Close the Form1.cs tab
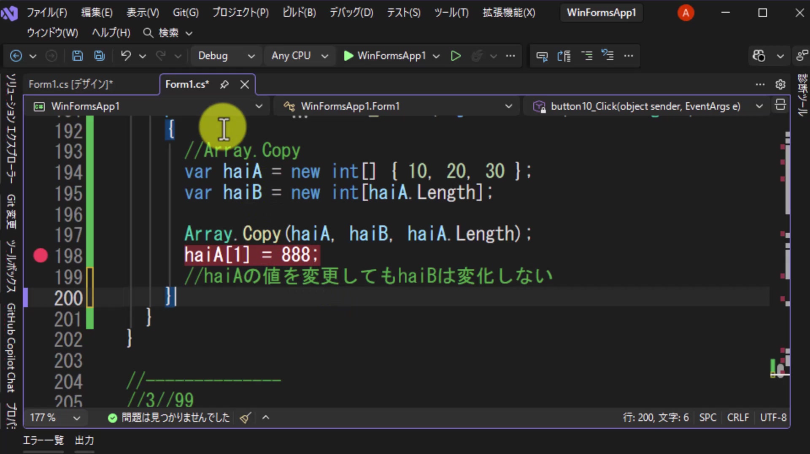810x454 pixels. 245,84
